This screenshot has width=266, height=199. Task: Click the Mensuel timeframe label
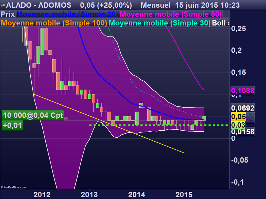tap(156, 5)
